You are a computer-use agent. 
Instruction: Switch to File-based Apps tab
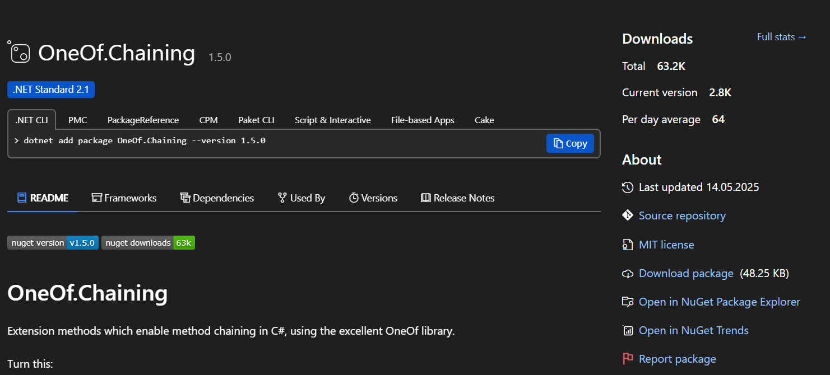423,120
